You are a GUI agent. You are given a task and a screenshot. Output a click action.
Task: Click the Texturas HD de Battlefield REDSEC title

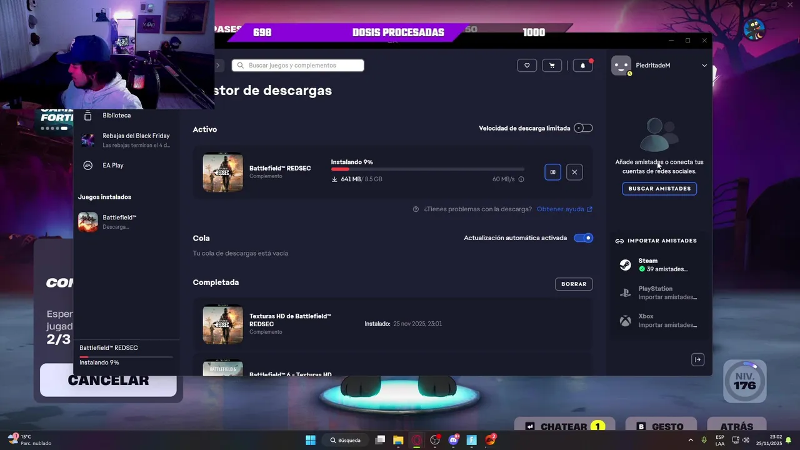tap(290, 320)
